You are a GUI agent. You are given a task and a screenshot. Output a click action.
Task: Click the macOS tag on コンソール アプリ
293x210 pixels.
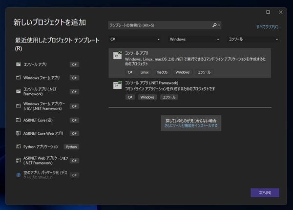[162, 72]
